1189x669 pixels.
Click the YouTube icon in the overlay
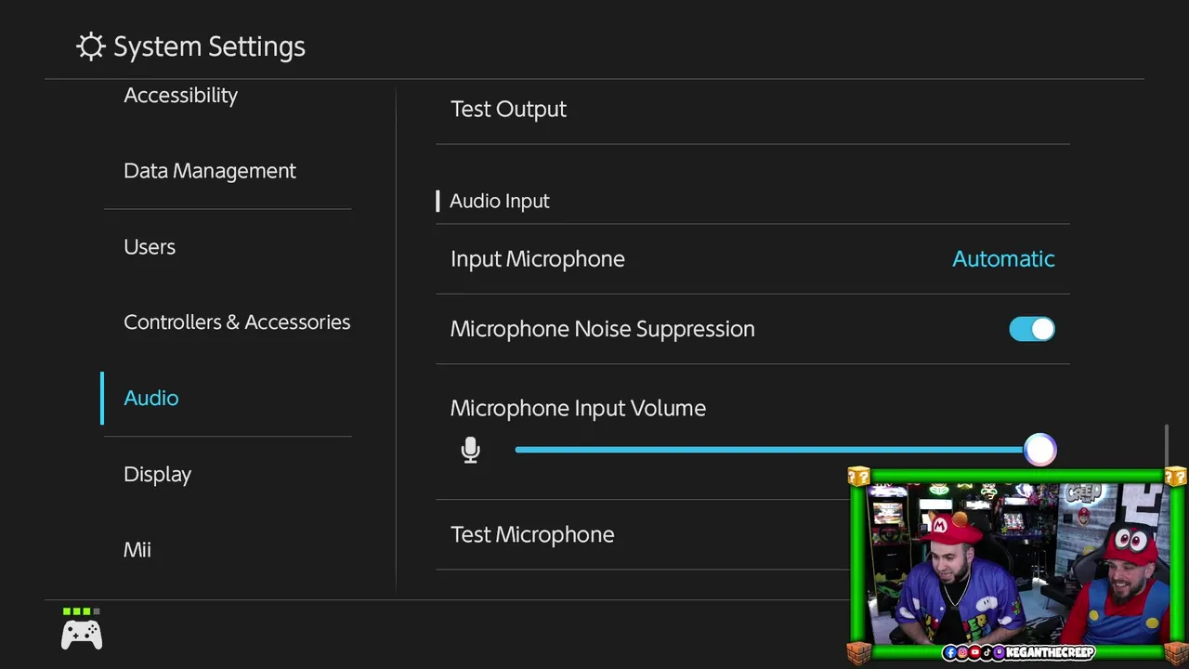tap(974, 653)
